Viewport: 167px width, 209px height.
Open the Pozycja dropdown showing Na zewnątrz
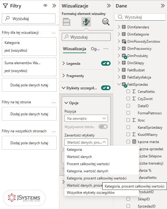pyautogui.click(x=86, y=118)
